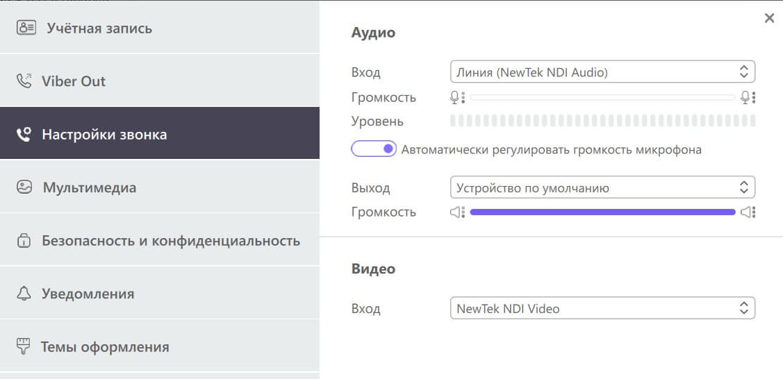Select the Настройки звонка section

point(160,133)
